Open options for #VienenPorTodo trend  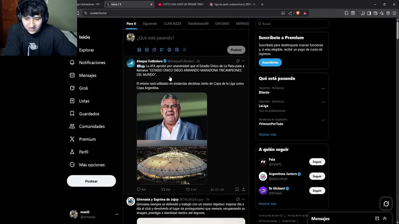pos(323,120)
